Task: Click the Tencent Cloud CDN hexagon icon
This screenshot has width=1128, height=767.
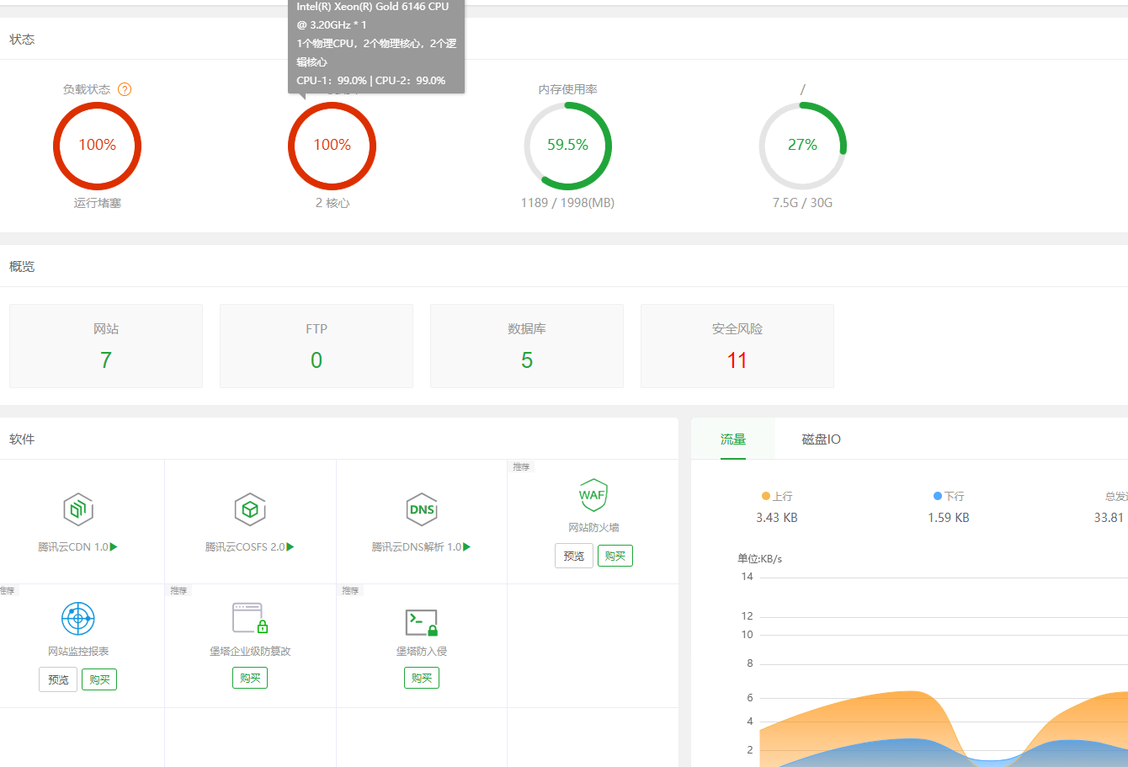Action: click(x=78, y=509)
